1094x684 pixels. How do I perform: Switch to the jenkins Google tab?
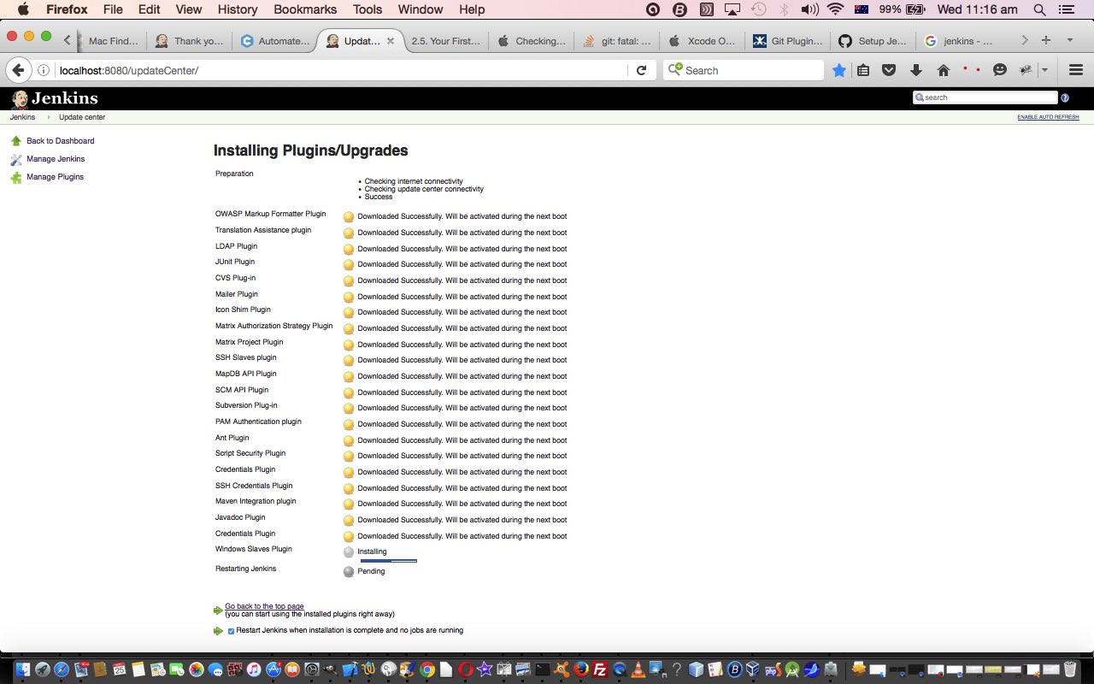coord(957,40)
